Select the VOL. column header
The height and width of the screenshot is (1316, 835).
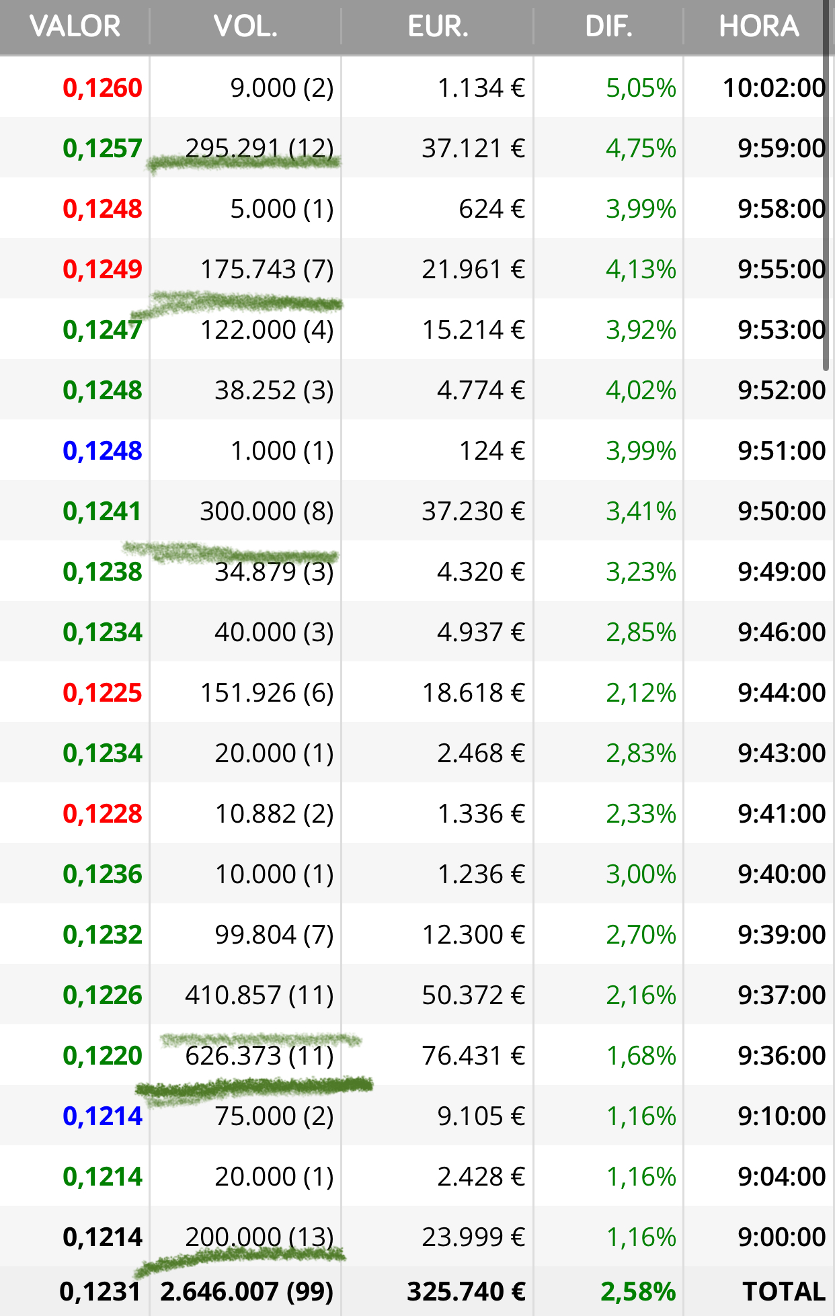pyautogui.click(x=245, y=27)
